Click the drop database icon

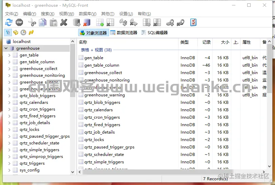click(x=87, y=22)
